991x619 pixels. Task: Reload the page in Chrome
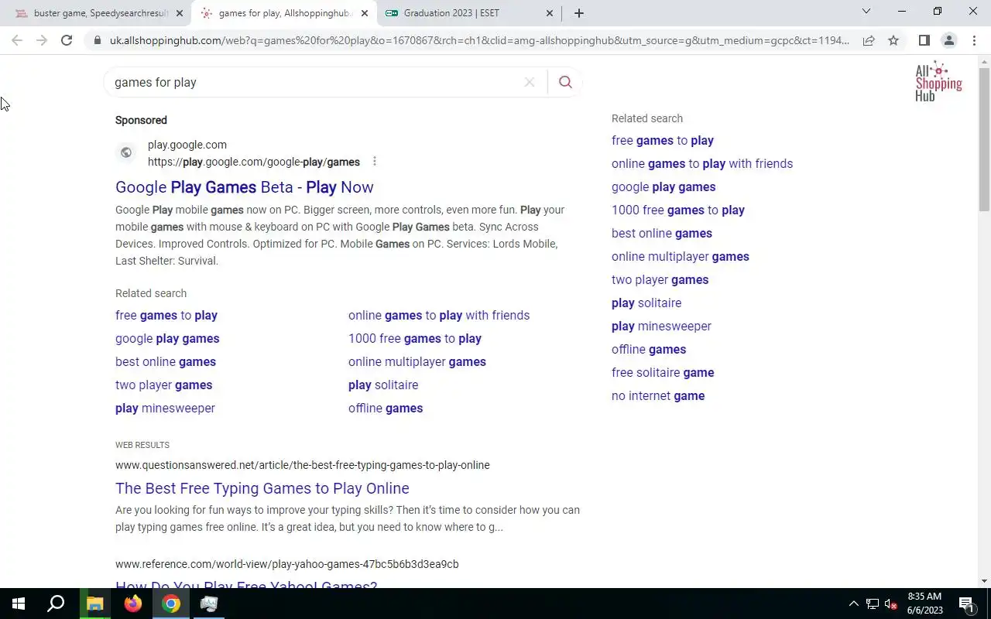67,40
